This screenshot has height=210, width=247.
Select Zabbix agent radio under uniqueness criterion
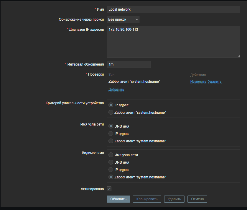point(111,112)
